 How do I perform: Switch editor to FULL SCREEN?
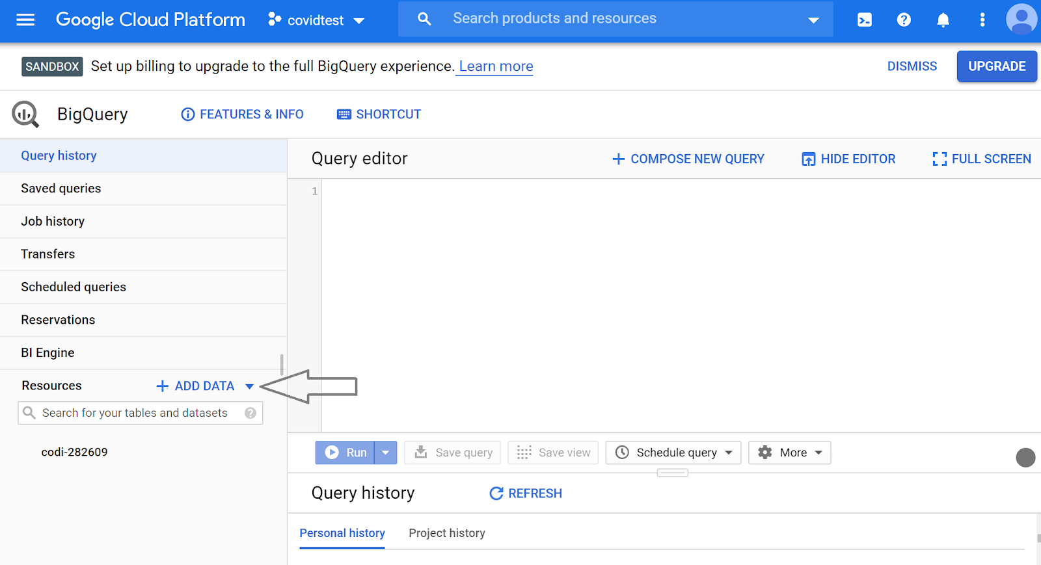tap(982, 159)
